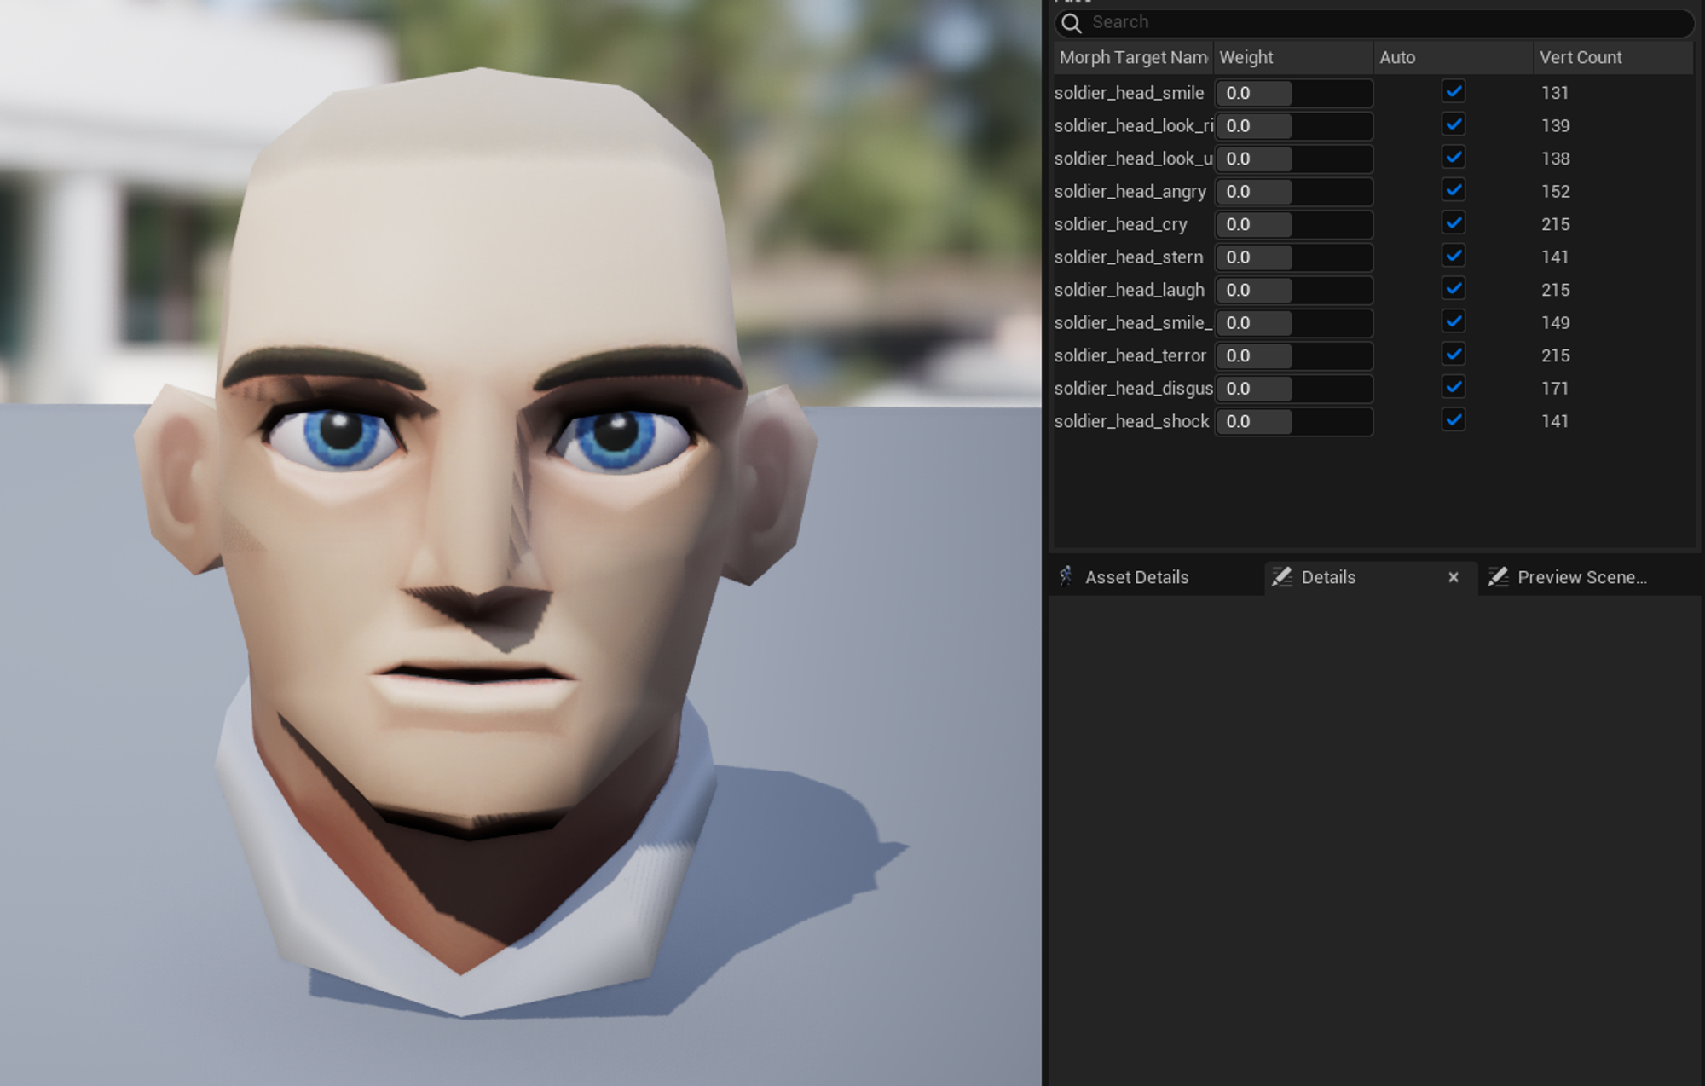Click the Asset Details tab icon
1705x1086 pixels.
point(1066,577)
